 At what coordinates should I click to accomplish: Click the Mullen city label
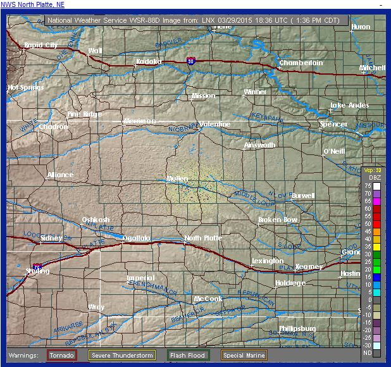(177, 179)
